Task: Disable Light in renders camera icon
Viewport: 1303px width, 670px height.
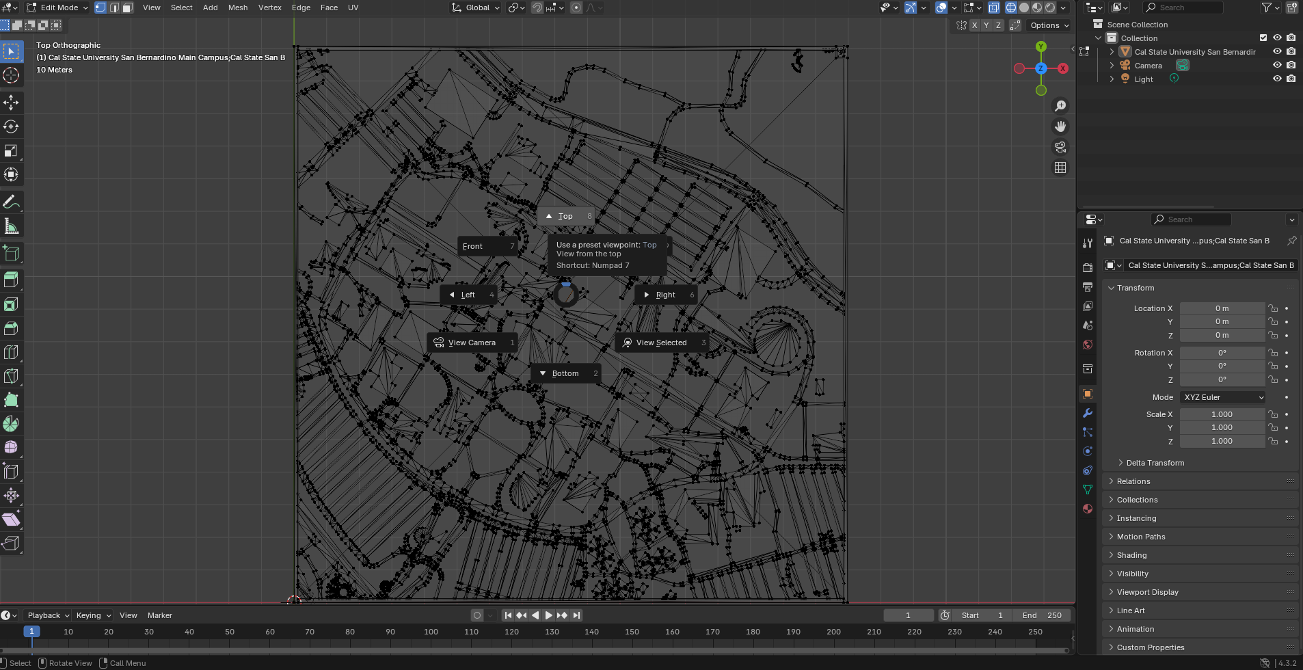Action: 1291,79
